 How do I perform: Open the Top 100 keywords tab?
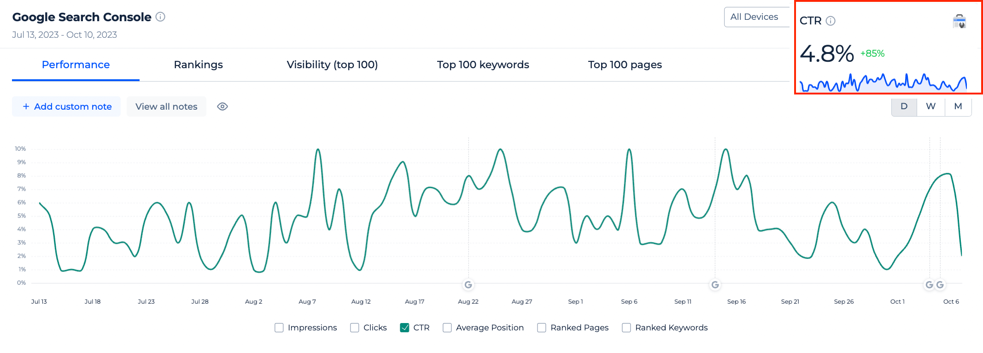pos(483,65)
